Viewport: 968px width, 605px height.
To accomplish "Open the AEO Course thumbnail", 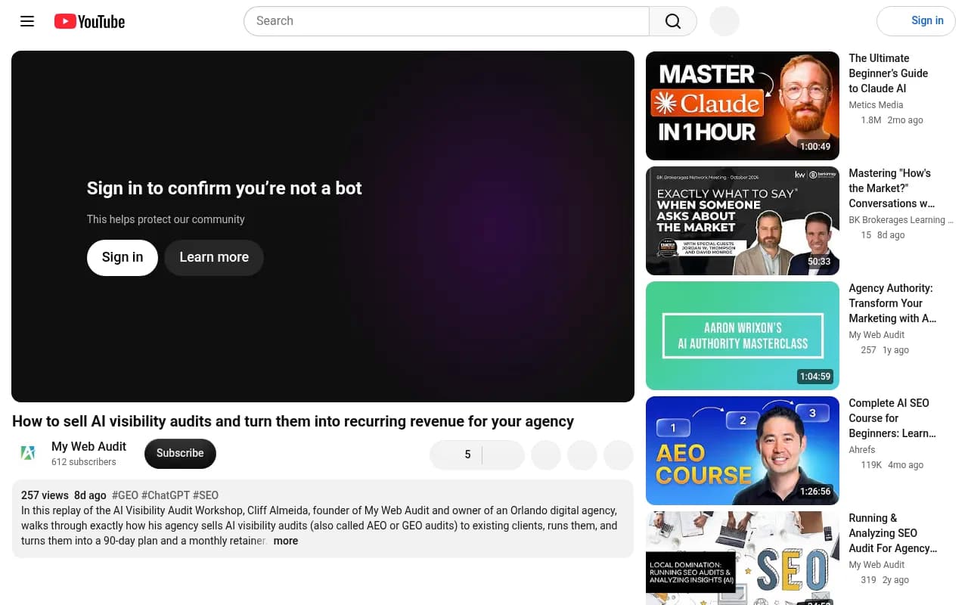I will [x=743, y=451].
